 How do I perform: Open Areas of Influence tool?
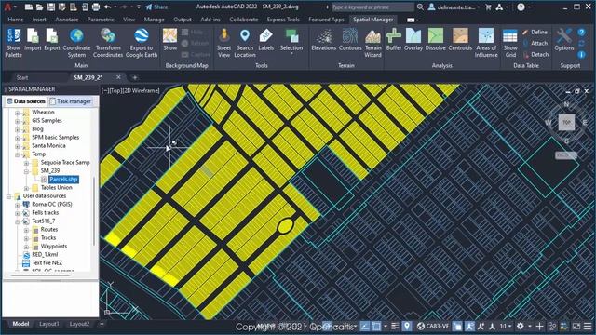click(x=486, y=43)
